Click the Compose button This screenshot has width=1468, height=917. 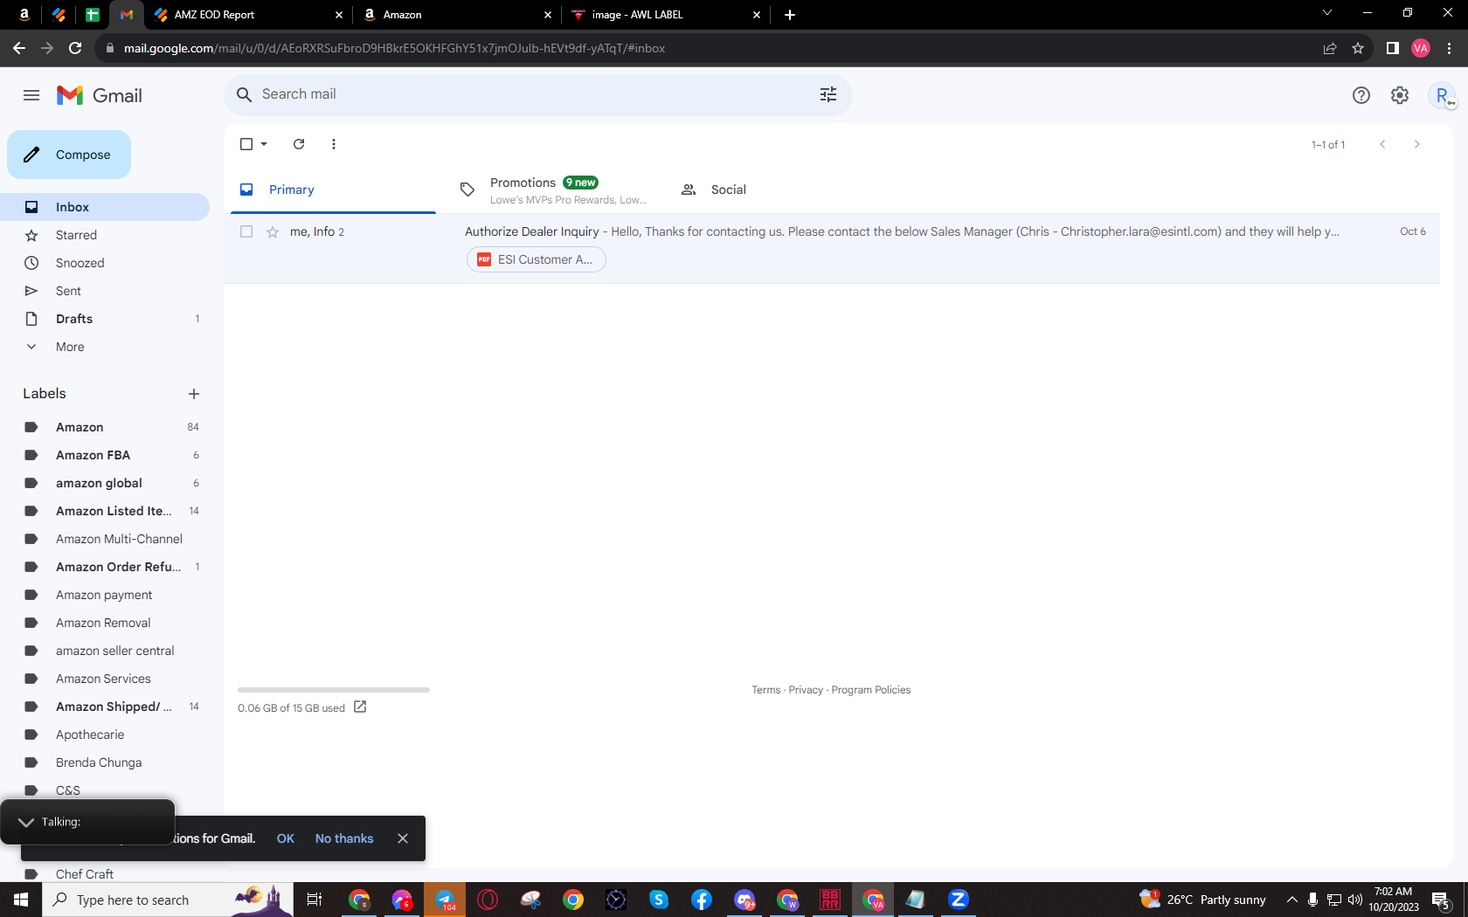(69, 155)
